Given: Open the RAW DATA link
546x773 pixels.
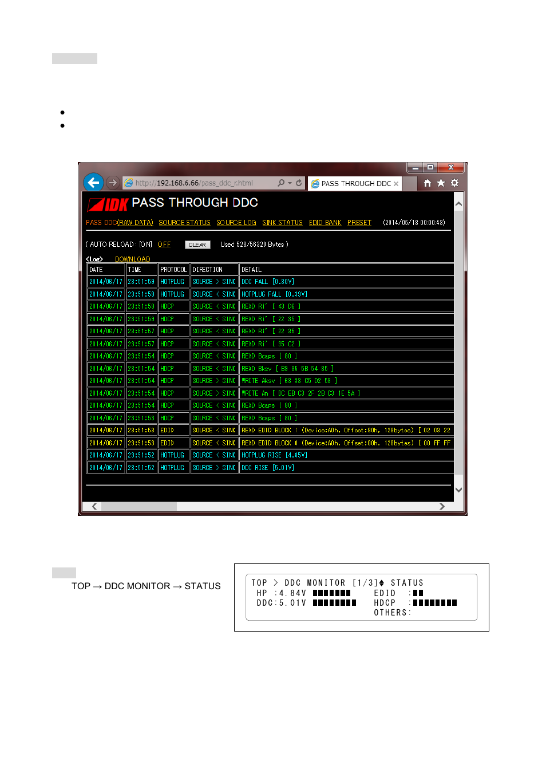Looking at the screenshot, I should pyautogui.click(x=136, y=223).
